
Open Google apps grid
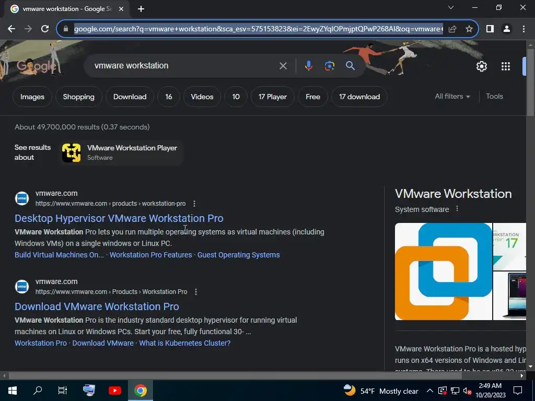tap(506, 66)
